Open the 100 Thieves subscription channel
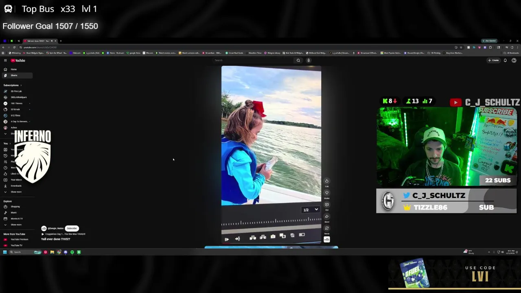The height and width of the screenshot is (293, 521). click(x=16, y=103)
